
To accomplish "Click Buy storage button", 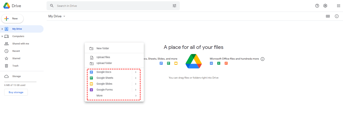I will 16,92.
